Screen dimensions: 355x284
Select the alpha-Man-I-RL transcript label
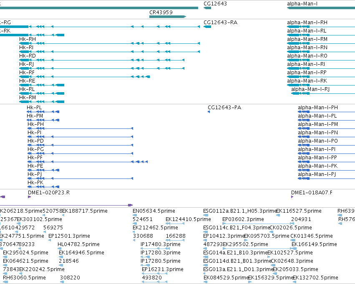307,31
